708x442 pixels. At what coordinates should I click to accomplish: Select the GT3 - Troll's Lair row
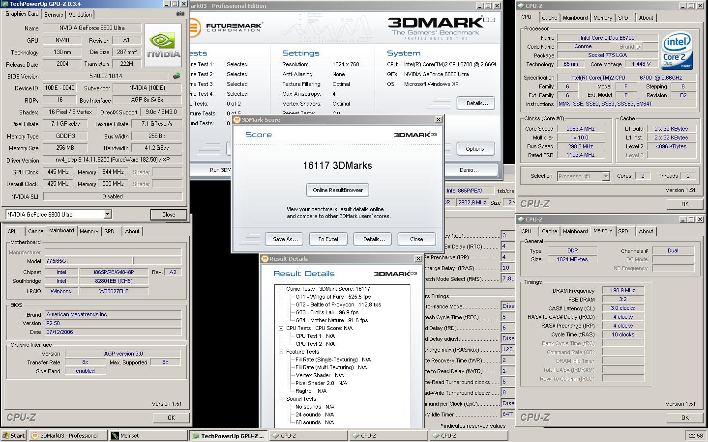327,312
